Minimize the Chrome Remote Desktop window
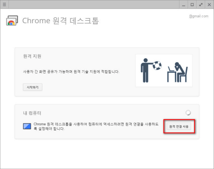Screen dimensions: 214x169 pos(184,4)
